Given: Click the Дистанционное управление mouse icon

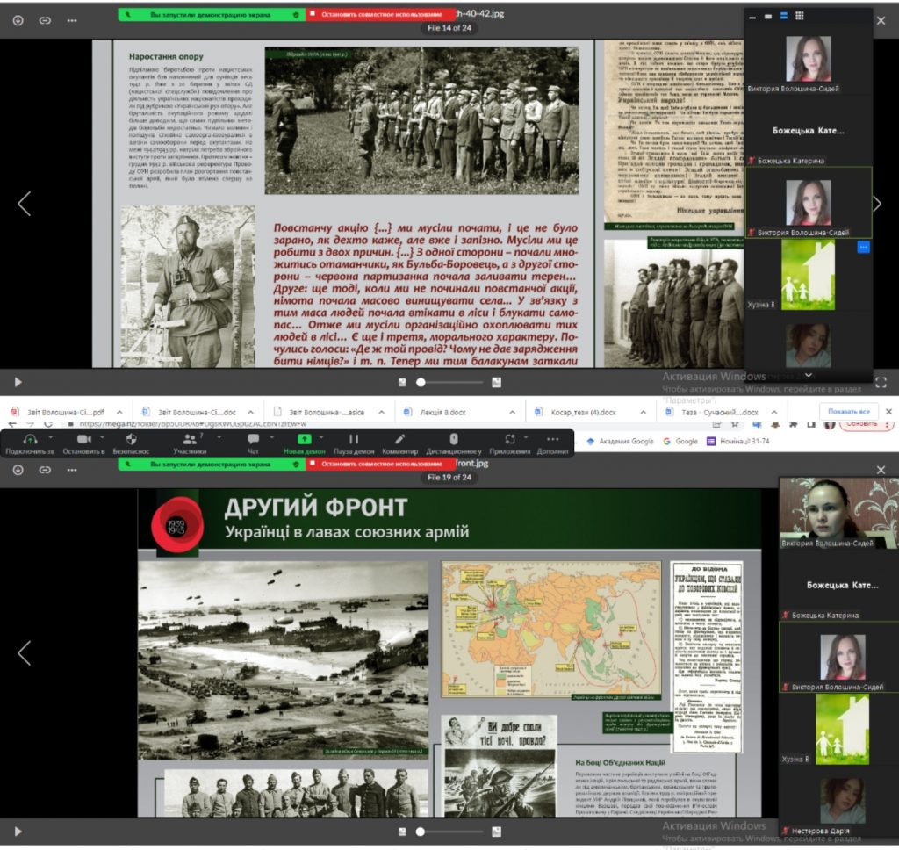Looking at the screenshot, I should click(454, 439).
